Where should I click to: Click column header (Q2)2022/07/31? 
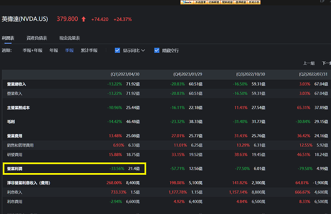tap(313, 75)
